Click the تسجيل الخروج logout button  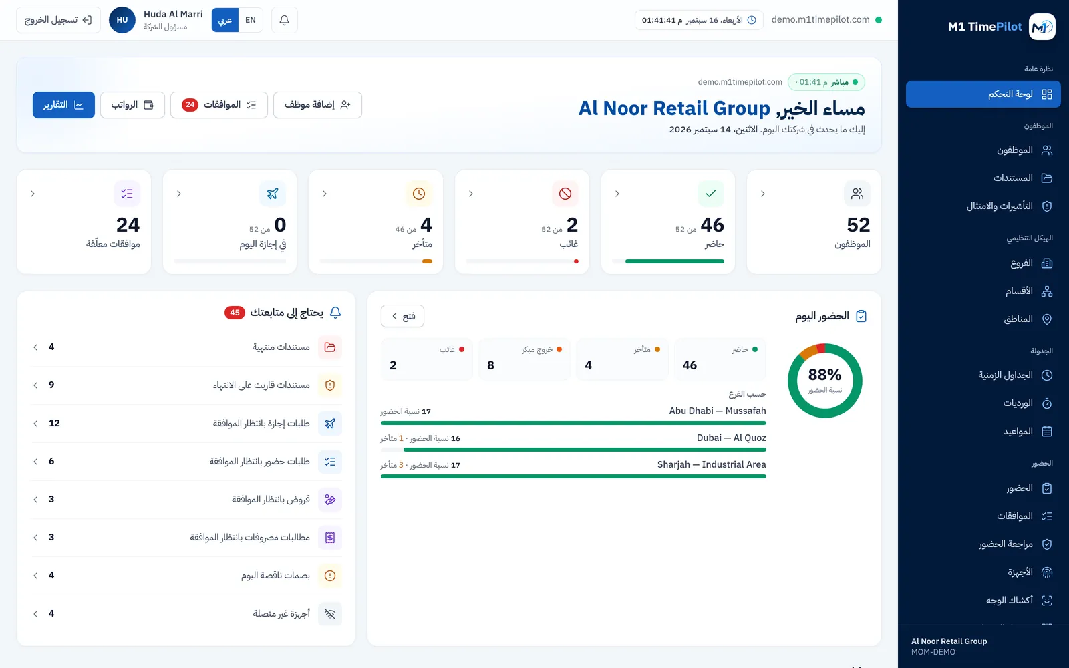pyautogui.click(x=58, y=20)
